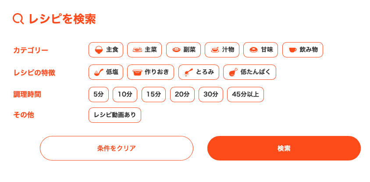The width and height of the screenshot is (370, 182).
Task: Choose 20分 cooking time option
Action: click(182, 95)
